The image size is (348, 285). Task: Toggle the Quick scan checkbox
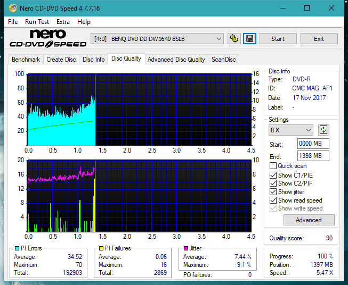[x=273, y=166]
